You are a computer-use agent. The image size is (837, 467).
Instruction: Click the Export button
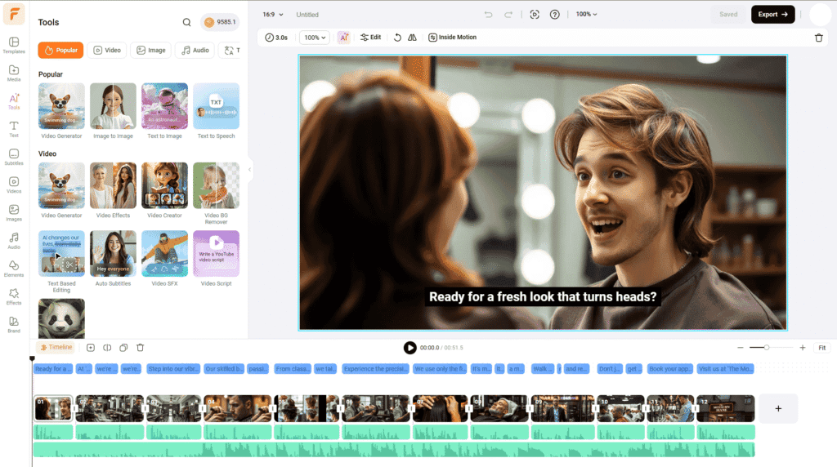(x=773, y=15)
